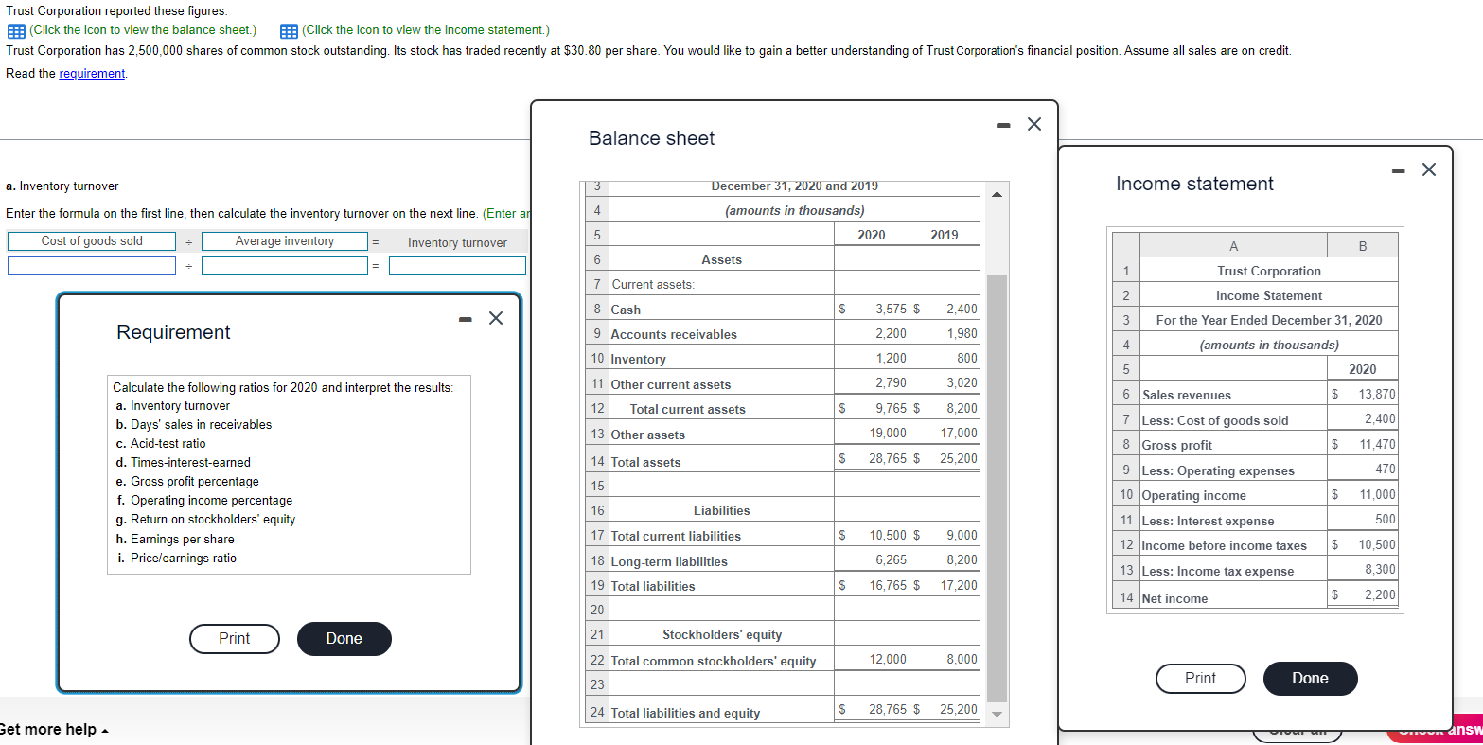Click the balance sheet scroll up arrow
Screen dimensions: 1483x745
pyautogui.click(x=997, y=195)
